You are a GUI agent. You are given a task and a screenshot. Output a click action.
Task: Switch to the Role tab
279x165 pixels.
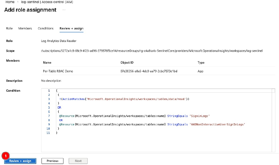9,28
